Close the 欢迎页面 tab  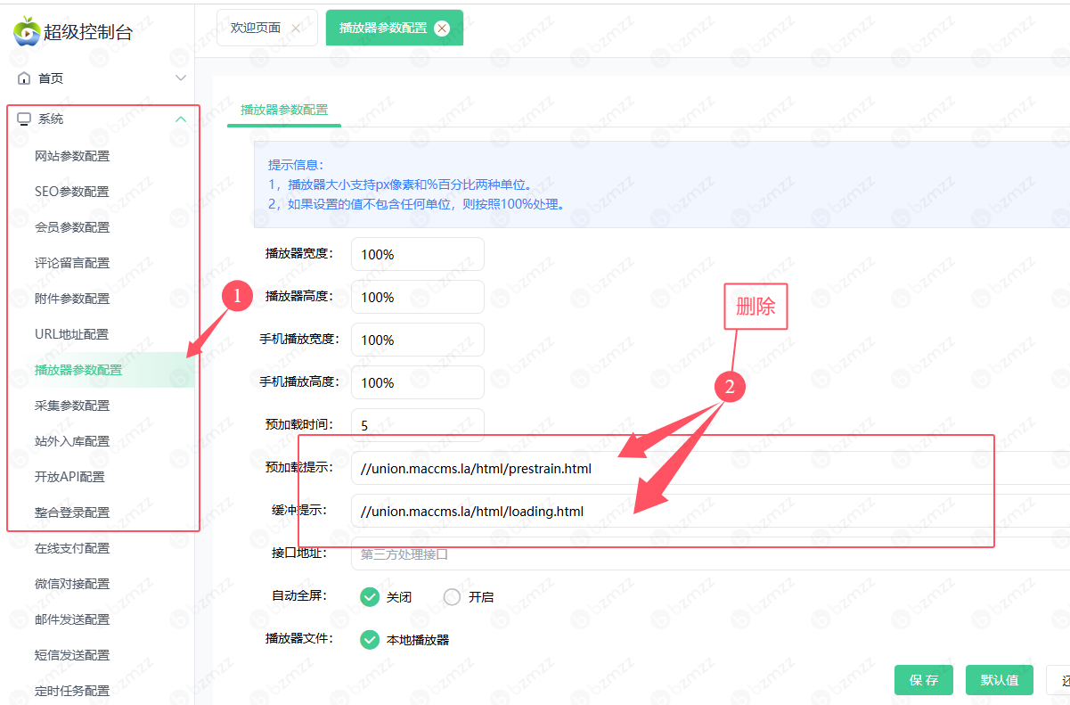point(297,29)
